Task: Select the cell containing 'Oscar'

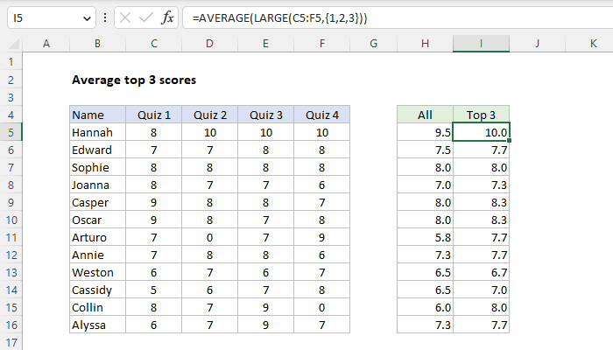Action: (98, 220)
